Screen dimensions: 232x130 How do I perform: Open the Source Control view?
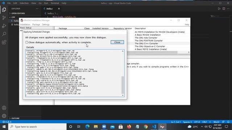tap(4, 18)
